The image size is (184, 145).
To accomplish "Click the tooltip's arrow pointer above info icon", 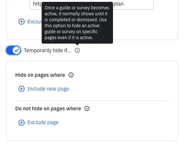I will click(x=77, y=44).
